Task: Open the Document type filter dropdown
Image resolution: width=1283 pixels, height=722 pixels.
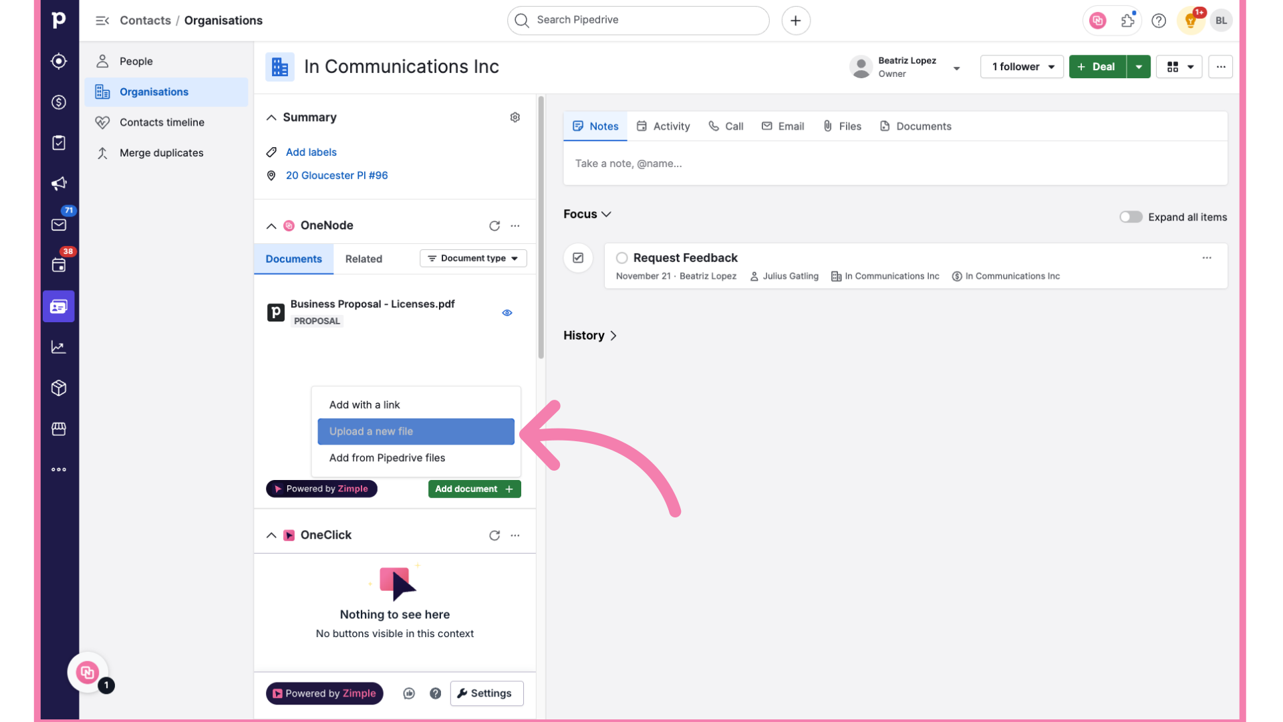Action: tap(473, 259)
